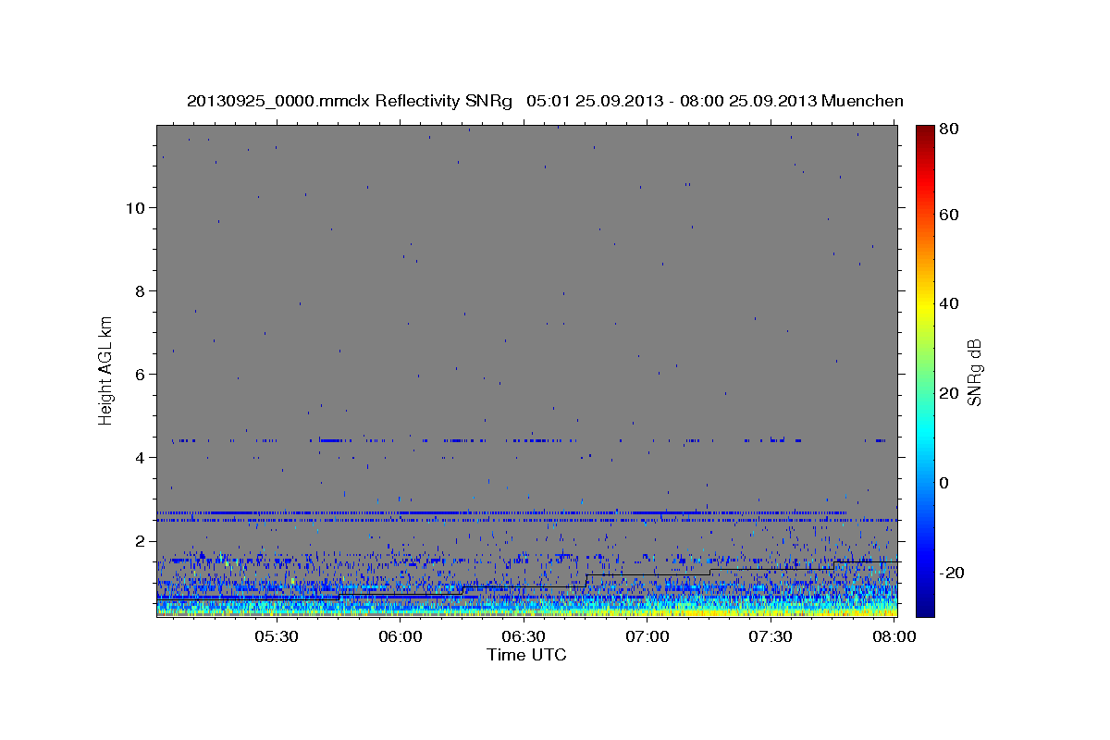Click the 08:00 time tick label

point(894,637)
